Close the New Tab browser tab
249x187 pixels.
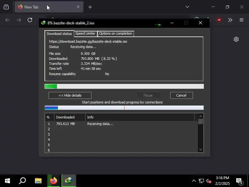(x=78, y=7)
